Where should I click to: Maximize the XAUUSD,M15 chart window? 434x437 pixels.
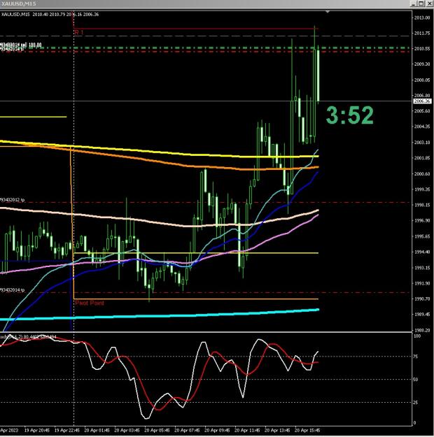tap(421, 3)
